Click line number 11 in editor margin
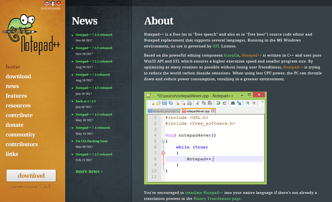Viewport: 332px width, 202px height. pyautogui.click(x=154, y=177)
